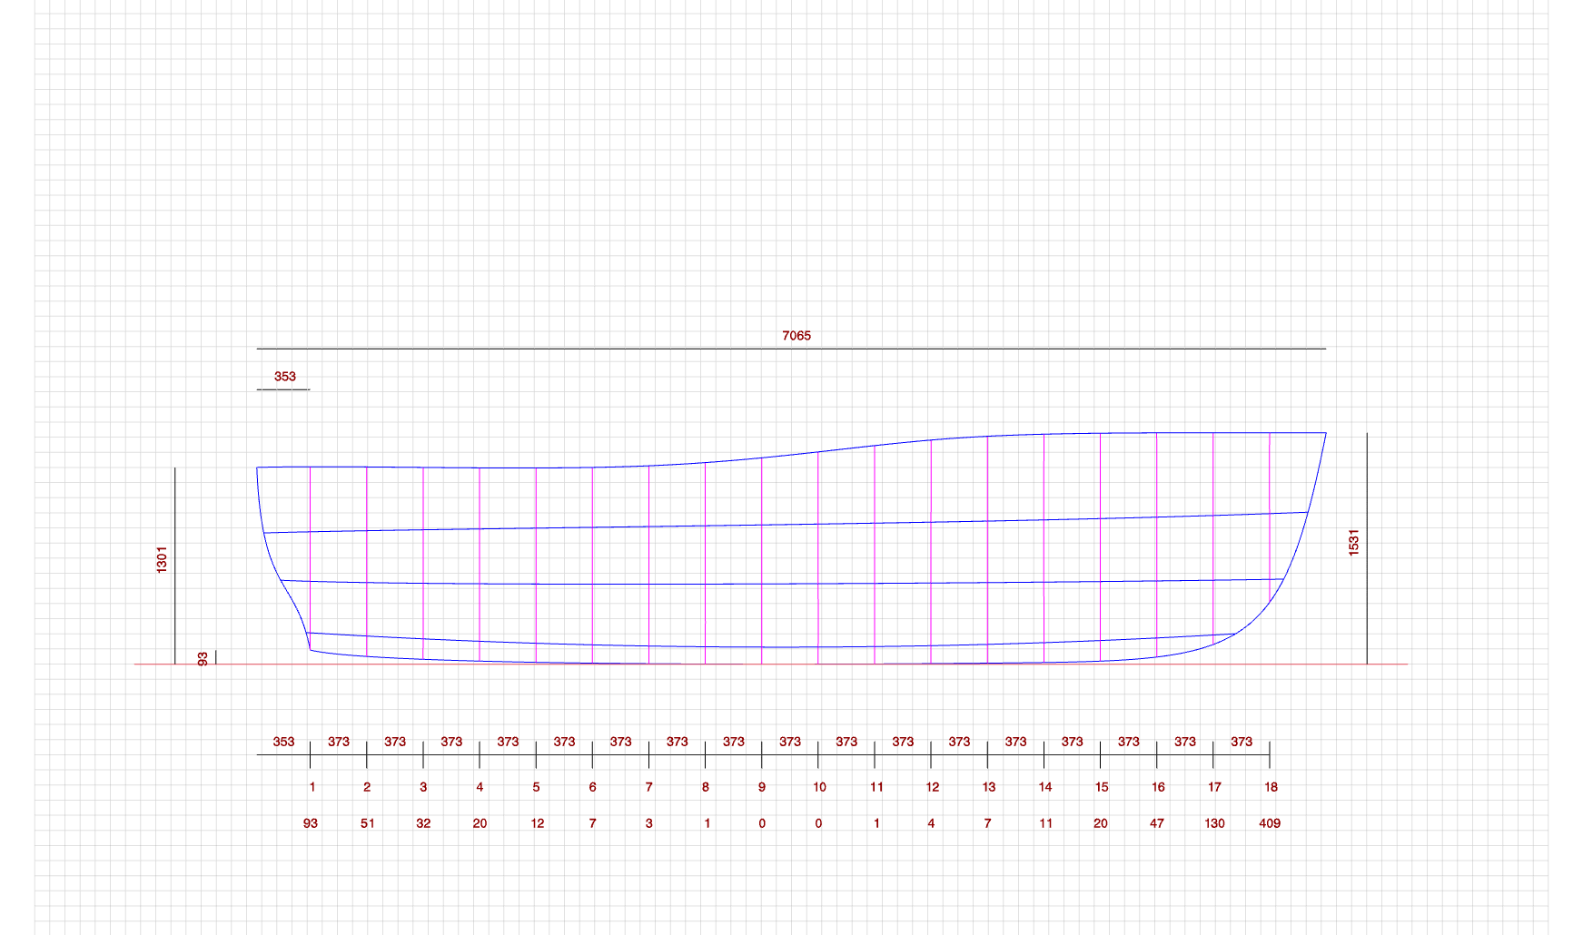Viewport: 1583px width, 935px height.
Task: Click the 32 offset value under station 3
Action: click(423, 823)
